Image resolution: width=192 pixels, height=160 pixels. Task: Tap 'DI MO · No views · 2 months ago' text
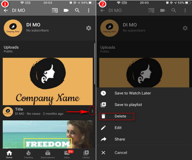click(x=39, y=114)
